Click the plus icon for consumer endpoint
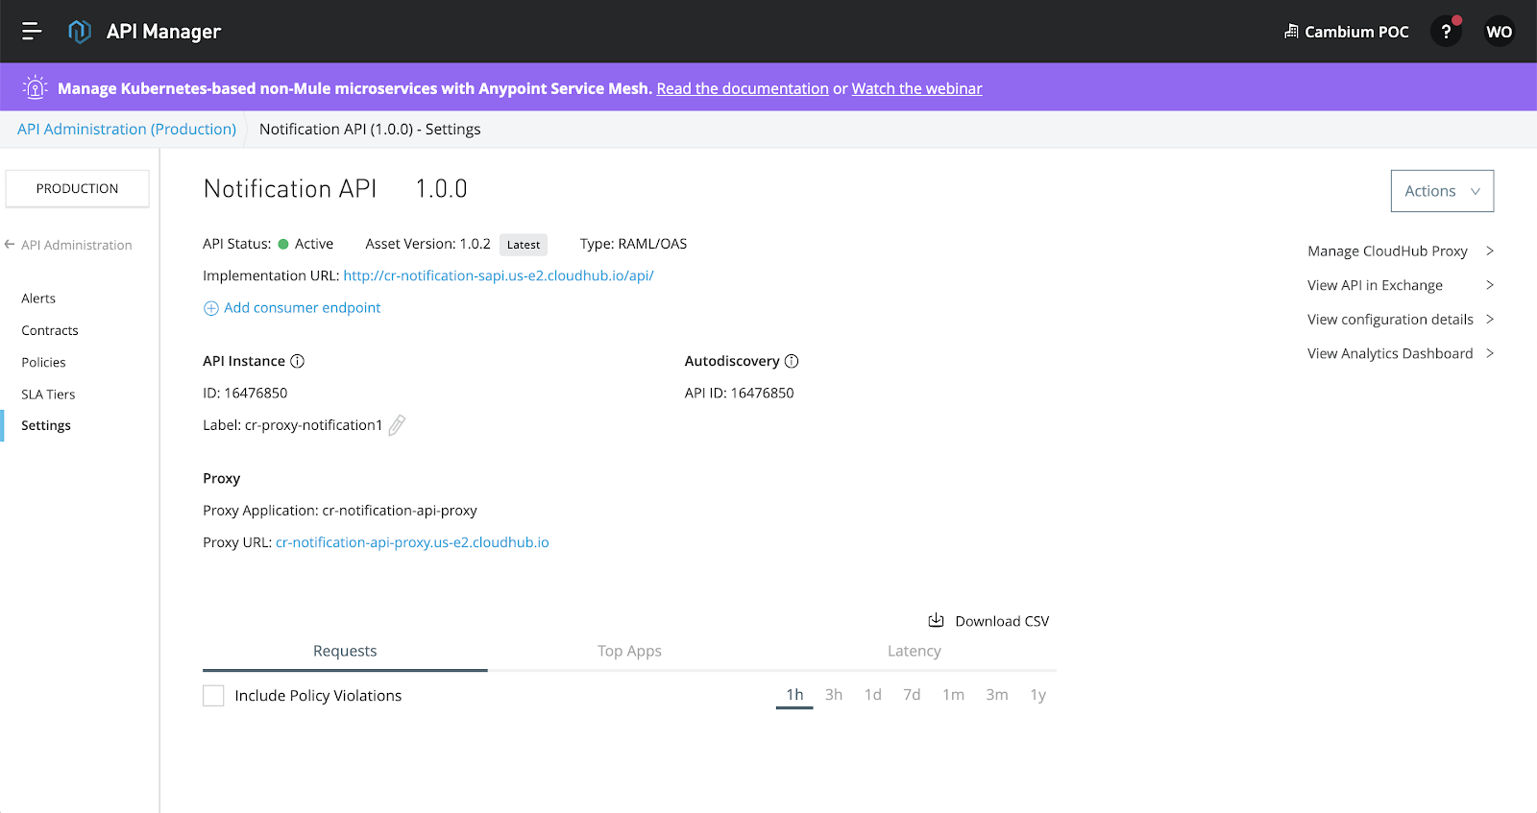Image resolution: width=1537 pixels, height=813 pixels. 211,308
